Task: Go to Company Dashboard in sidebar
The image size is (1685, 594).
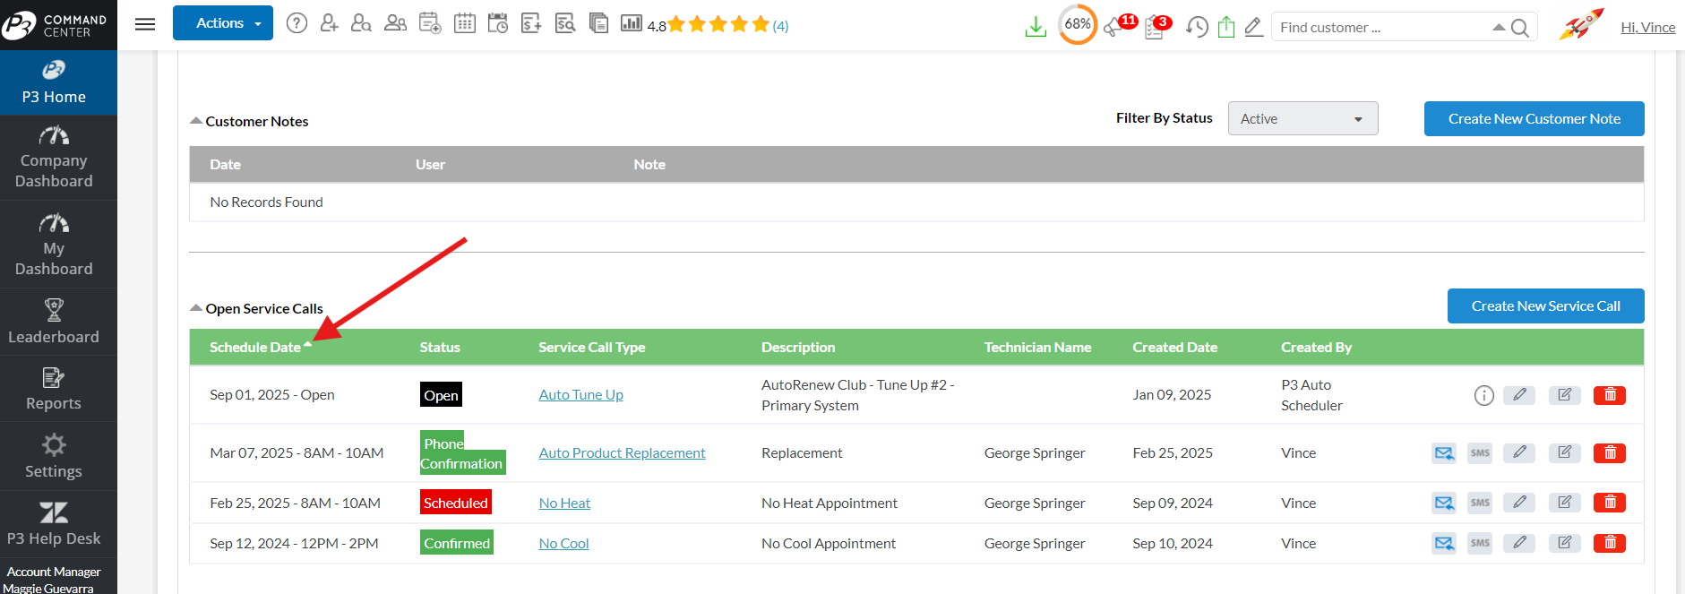Action: (x=54, y=159)
